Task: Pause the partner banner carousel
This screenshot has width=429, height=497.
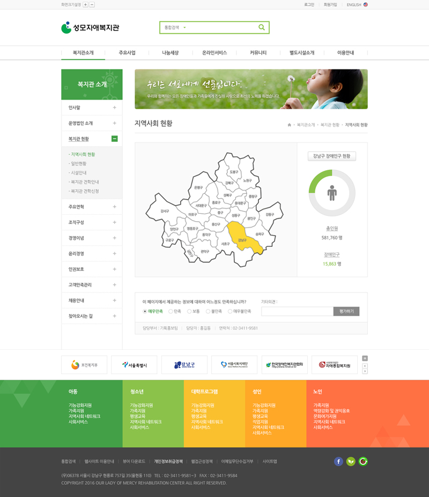Action: (365, 358)
